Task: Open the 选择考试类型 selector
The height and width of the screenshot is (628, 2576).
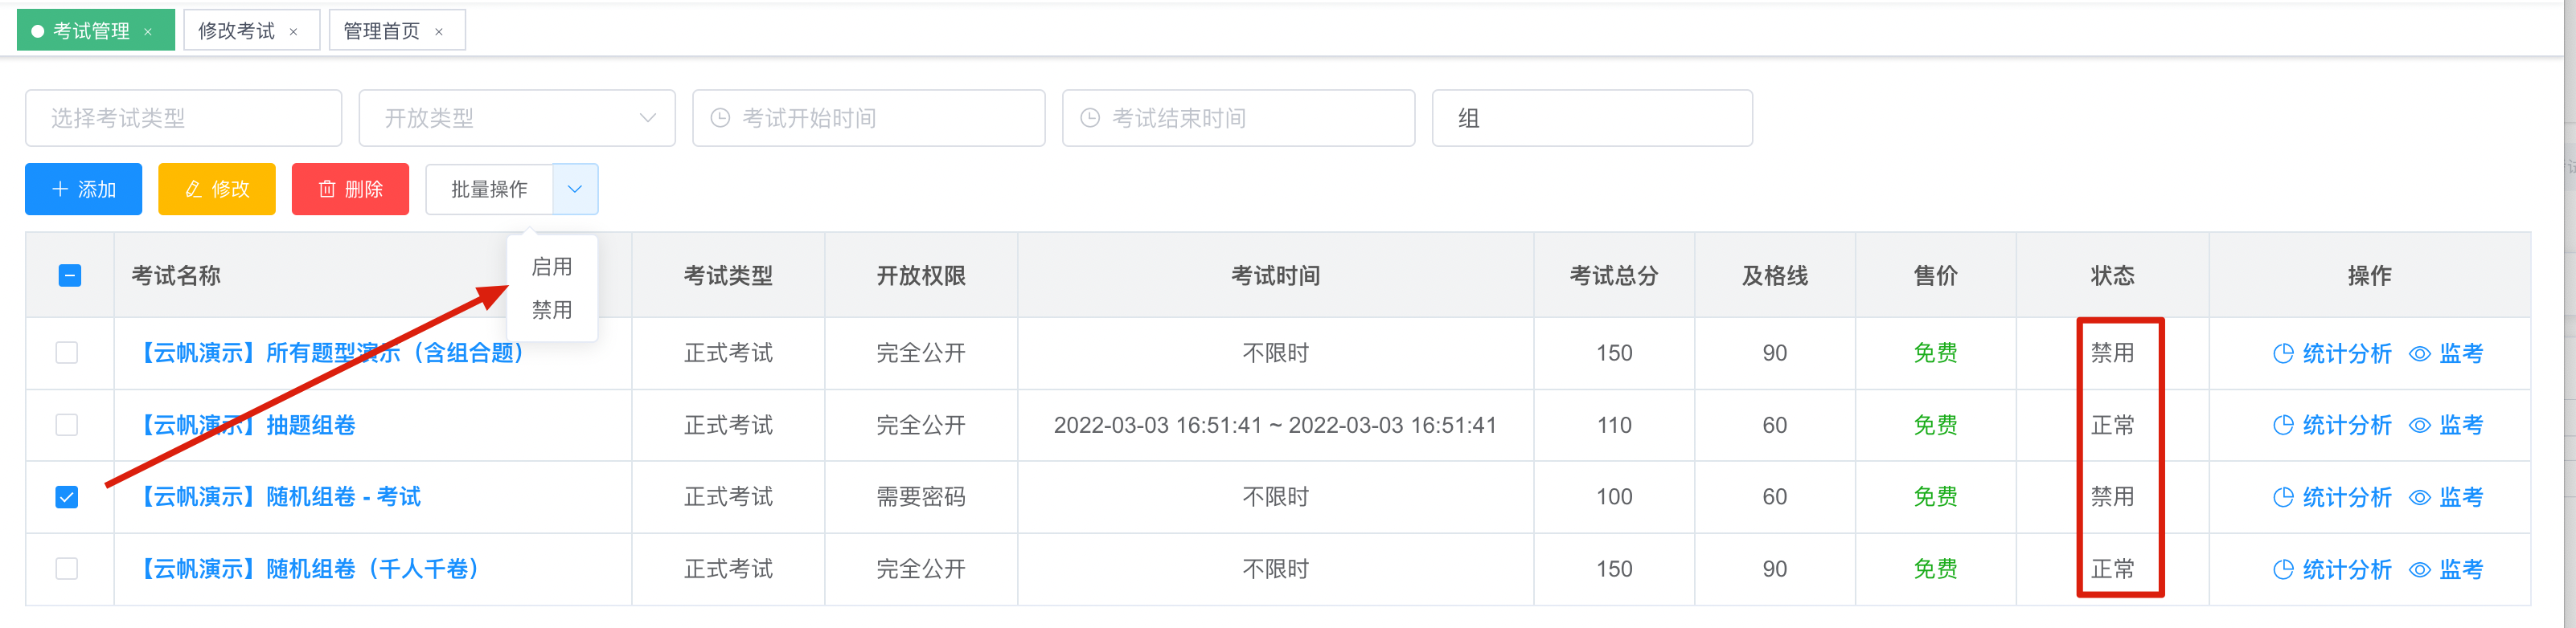Action: pyautogui.click(x=184, y=118)
